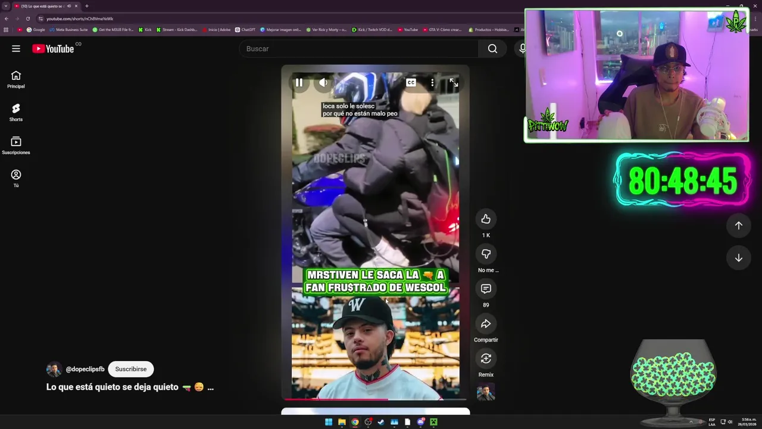Open the Short's three-dot options menu
The image size is (762, 429).
pyautogui.click(x=432, y=83)
